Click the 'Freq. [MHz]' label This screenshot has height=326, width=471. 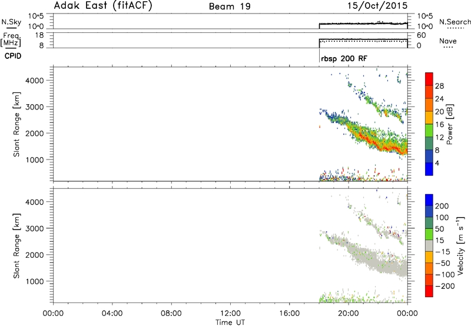pyautogui.click(x=11, y=40)
